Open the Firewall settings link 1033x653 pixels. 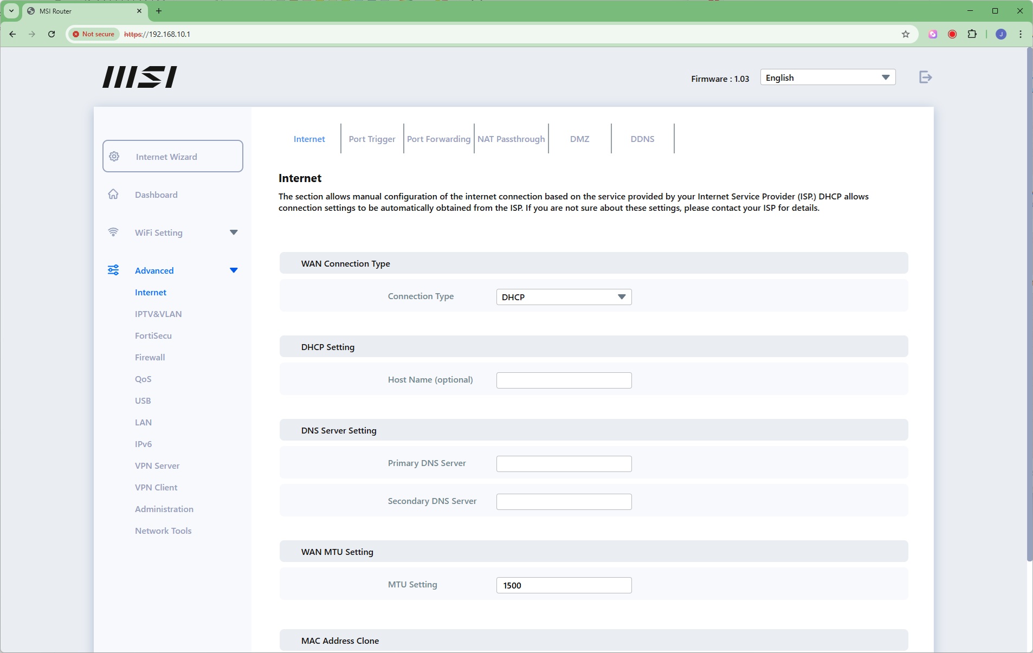click(150, 357)
